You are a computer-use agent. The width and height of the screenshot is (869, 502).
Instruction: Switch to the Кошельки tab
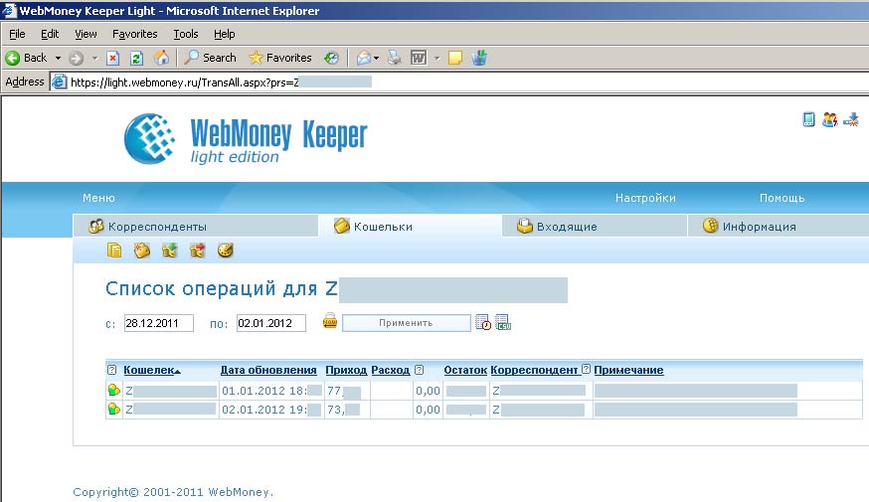coord(410,226)
